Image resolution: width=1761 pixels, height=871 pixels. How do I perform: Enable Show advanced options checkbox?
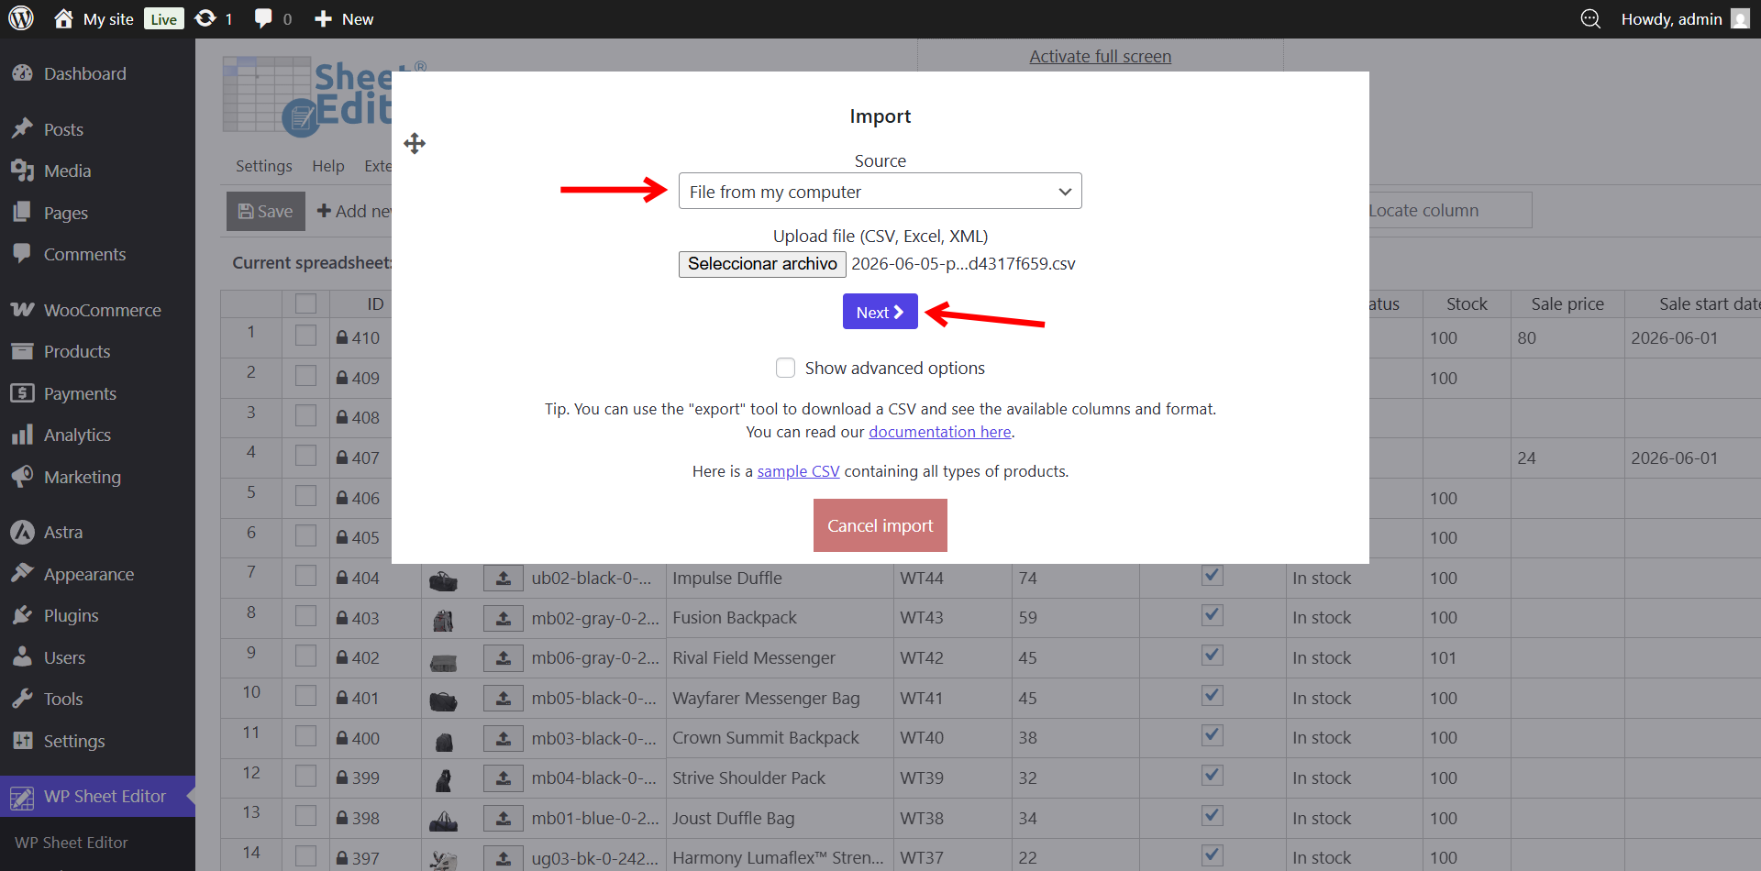point(785,368)
